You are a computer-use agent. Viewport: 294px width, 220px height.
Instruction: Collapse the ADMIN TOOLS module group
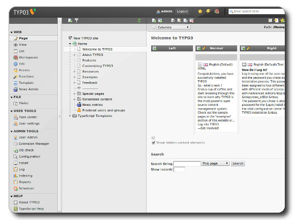click(11, 131)
